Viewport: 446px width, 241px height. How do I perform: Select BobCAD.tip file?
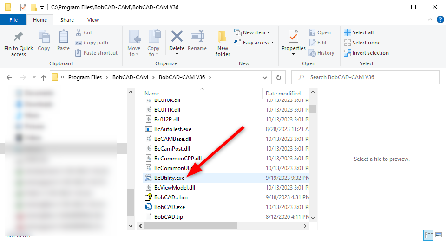168,216
